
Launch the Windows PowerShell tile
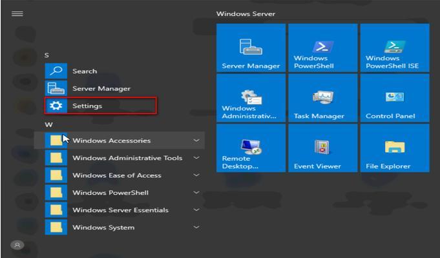322,48
